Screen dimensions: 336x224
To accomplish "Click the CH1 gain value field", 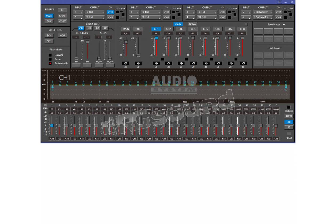I will pos(156,33).
